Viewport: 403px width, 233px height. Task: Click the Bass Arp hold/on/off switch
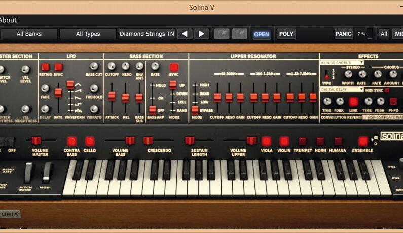(153, 110)
